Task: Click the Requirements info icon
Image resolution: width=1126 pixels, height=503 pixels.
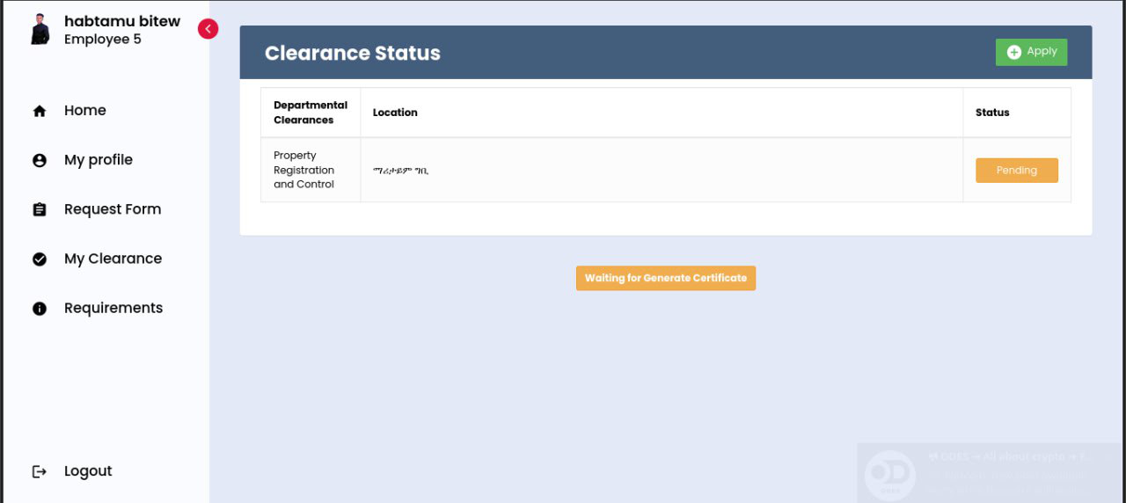Action: click(x=39, y=309)
